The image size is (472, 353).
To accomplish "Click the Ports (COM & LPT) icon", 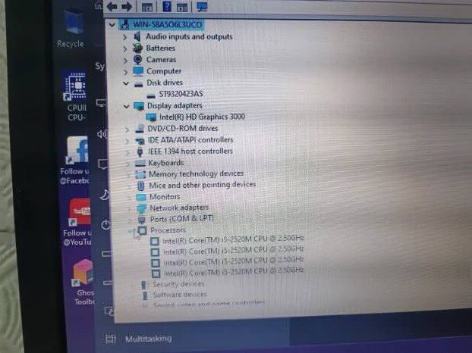I will pyautogui.click(x=141, y=220).
